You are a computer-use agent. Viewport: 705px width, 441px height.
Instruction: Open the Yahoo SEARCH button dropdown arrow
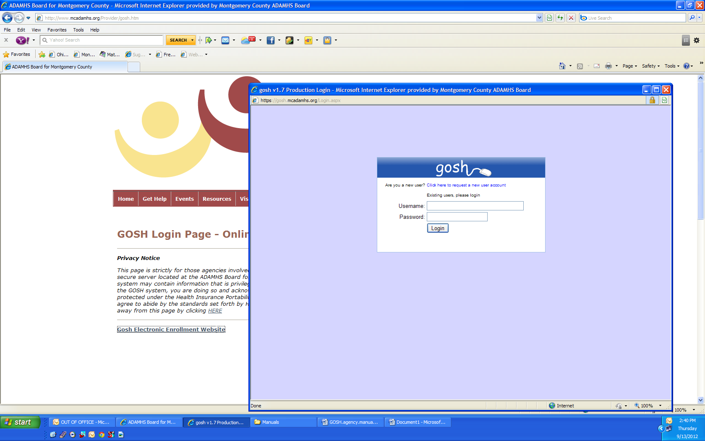pyautogui.click(x=192, y=40)
